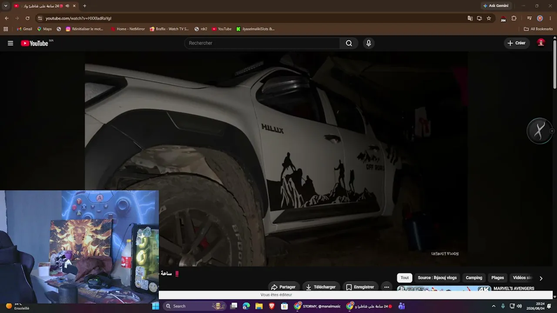The width and height of the screenshot is (557, 313).
Task: Open the Maps bookmark
Action: (x=44, y=29)
